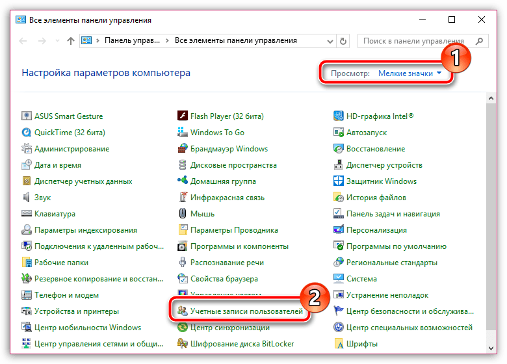Image resolution: width=507 pixels, height=364 pixels.
Task: Open Устранение неполадок
Action: coord(380,295)
